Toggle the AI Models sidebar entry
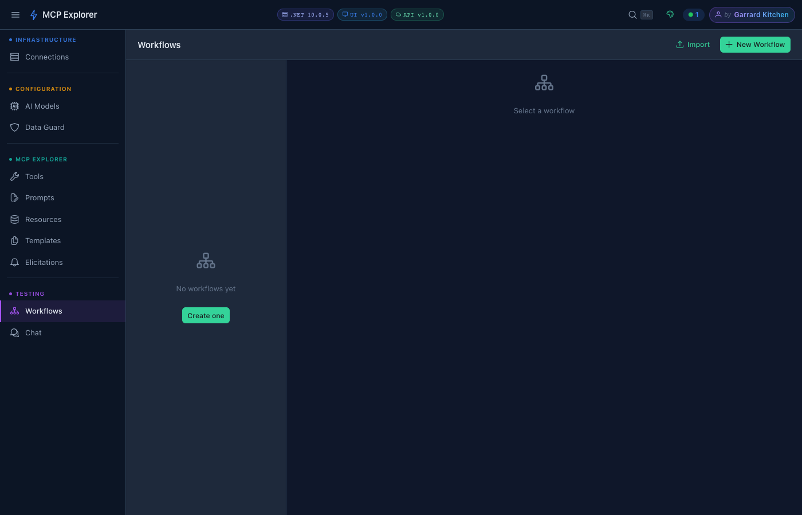This screenshot has width=802, height=515. pos(42,106)
